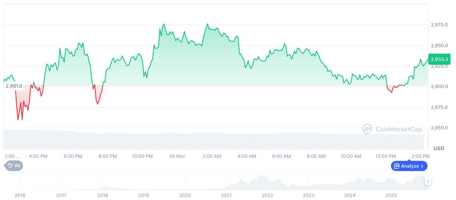
Task: Click the 8:00 AM time axis label
Action: (x=316, y=156)
